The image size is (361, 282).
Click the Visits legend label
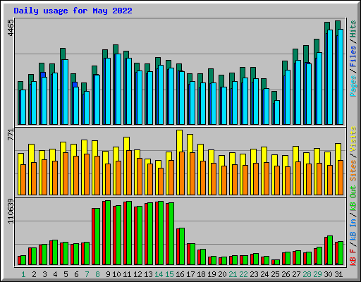pyautogui.click(x=353, y=139)
